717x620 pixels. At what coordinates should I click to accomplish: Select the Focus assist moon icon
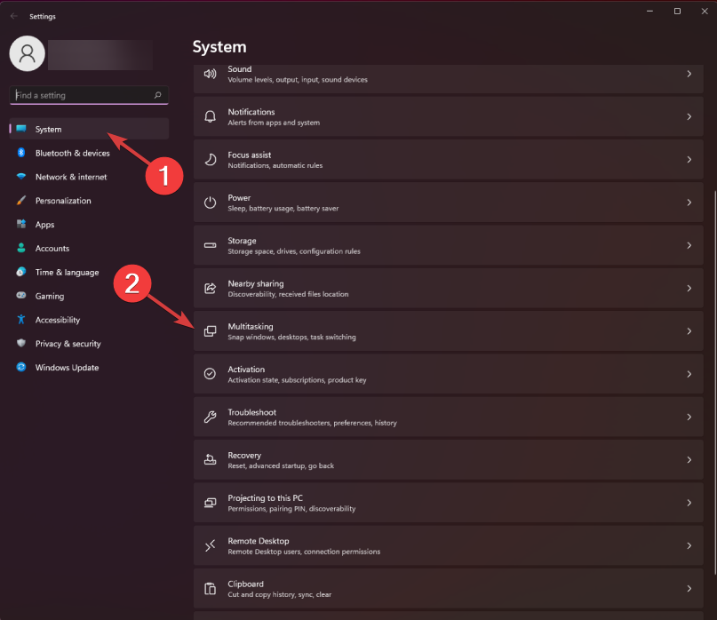210,159
